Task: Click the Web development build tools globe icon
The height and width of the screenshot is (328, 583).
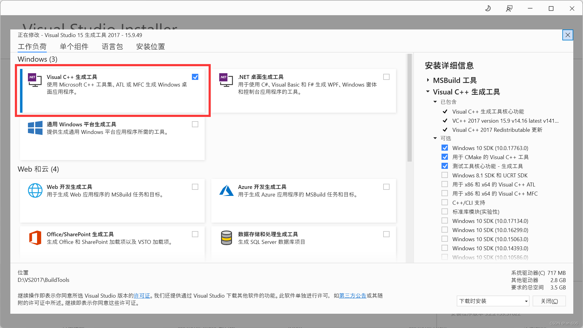Action: pos(35,190)
